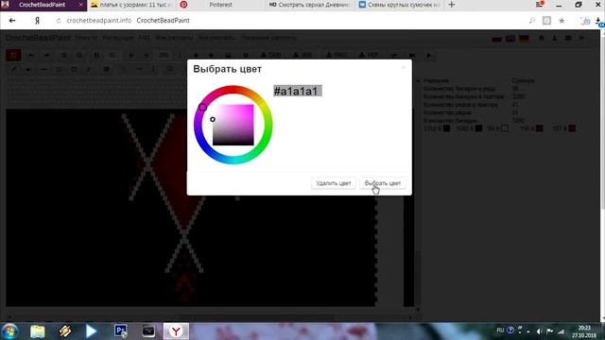Open Photoshop from the taskbar
605x340 pixels.
[121, 331]
